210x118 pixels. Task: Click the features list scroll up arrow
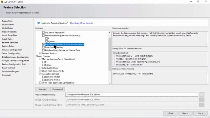click(x=110, y=33)
